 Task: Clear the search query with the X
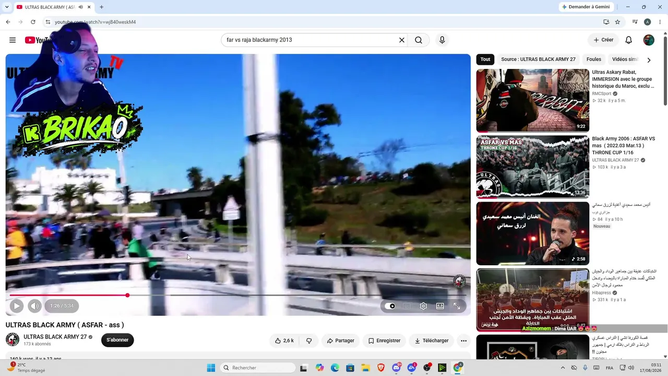pos(402,40)
